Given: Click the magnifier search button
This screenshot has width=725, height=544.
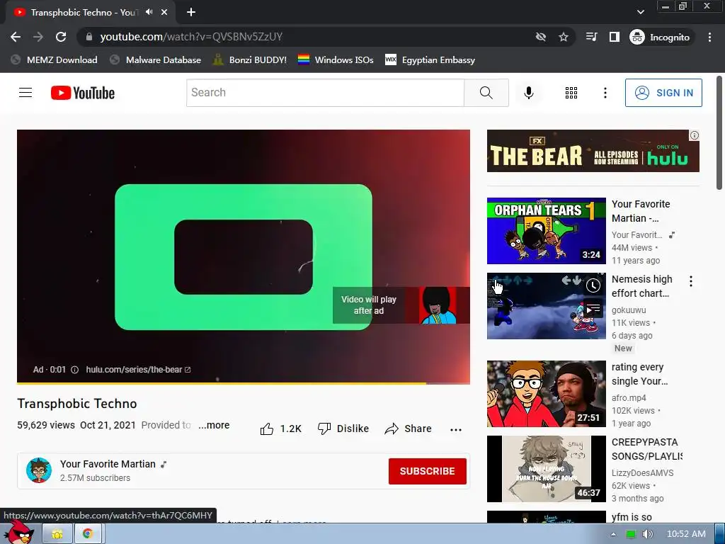Looking at the screenshot, I should coord(486,93).
